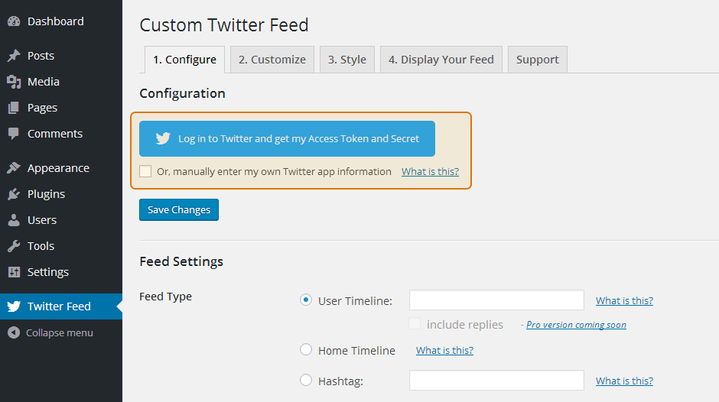Click the Posts pushpin icon

point(14,56)
